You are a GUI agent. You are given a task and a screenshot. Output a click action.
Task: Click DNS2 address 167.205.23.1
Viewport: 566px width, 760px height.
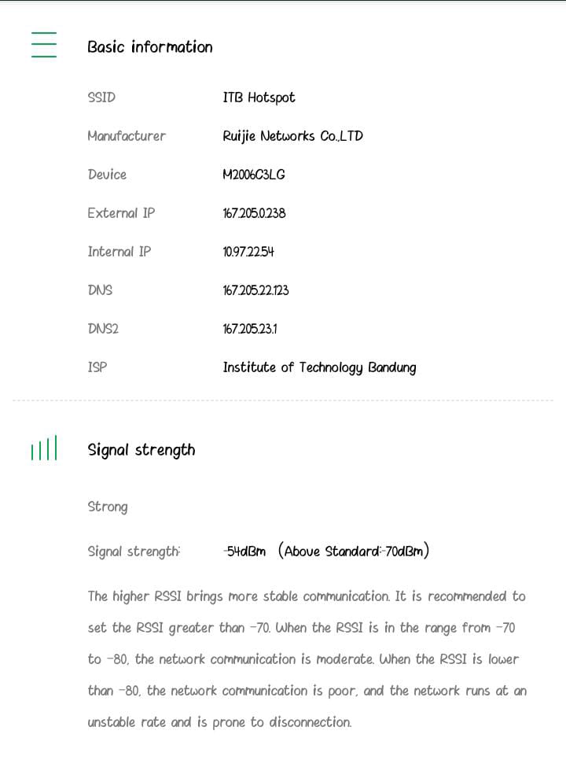tap(249, 329)
